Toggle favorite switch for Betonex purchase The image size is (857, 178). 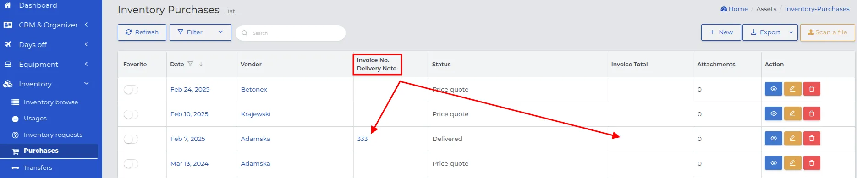pyautogui.click(x=131, y=90)
